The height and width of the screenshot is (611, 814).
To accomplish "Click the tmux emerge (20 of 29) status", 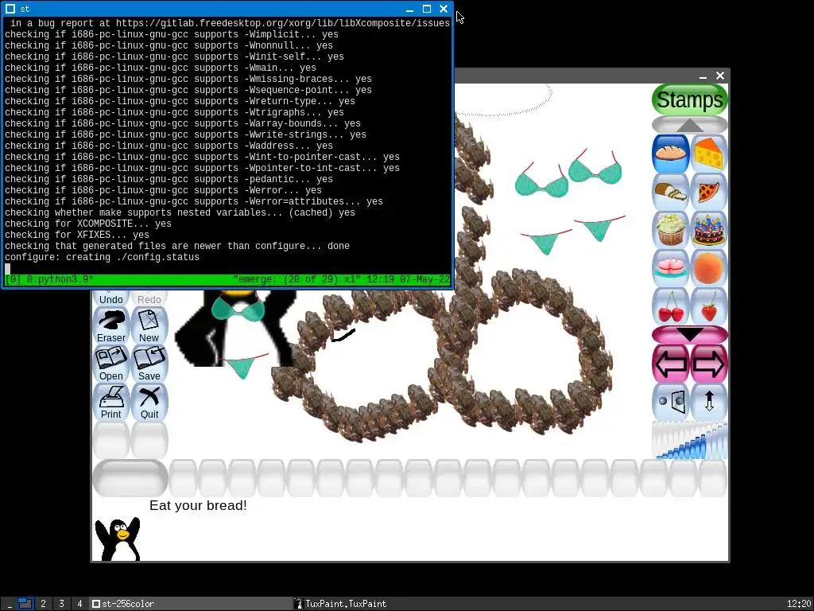I will 297,279.
